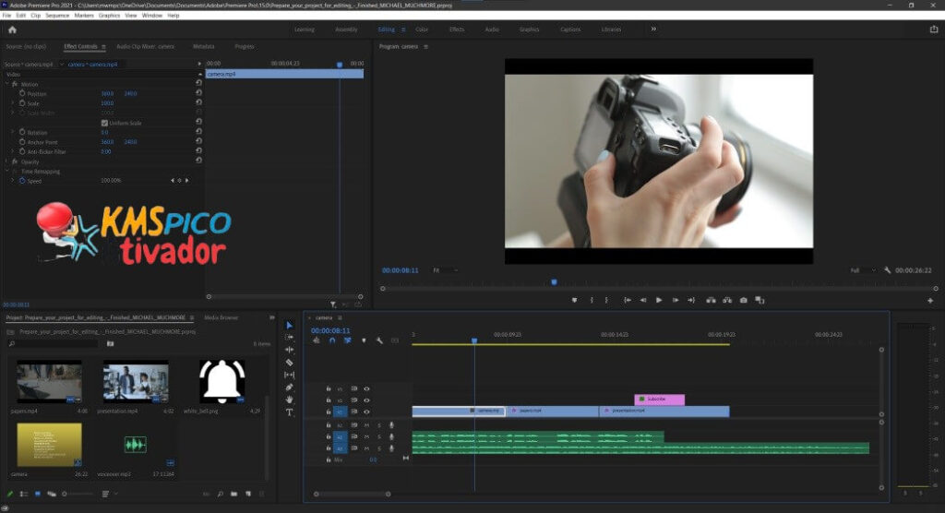This screenshot has height=513, width=945.
Task: Mute audio track A1
Action: [x=366, y=425]
